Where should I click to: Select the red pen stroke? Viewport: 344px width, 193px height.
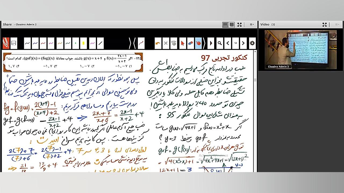click(43, 43)
